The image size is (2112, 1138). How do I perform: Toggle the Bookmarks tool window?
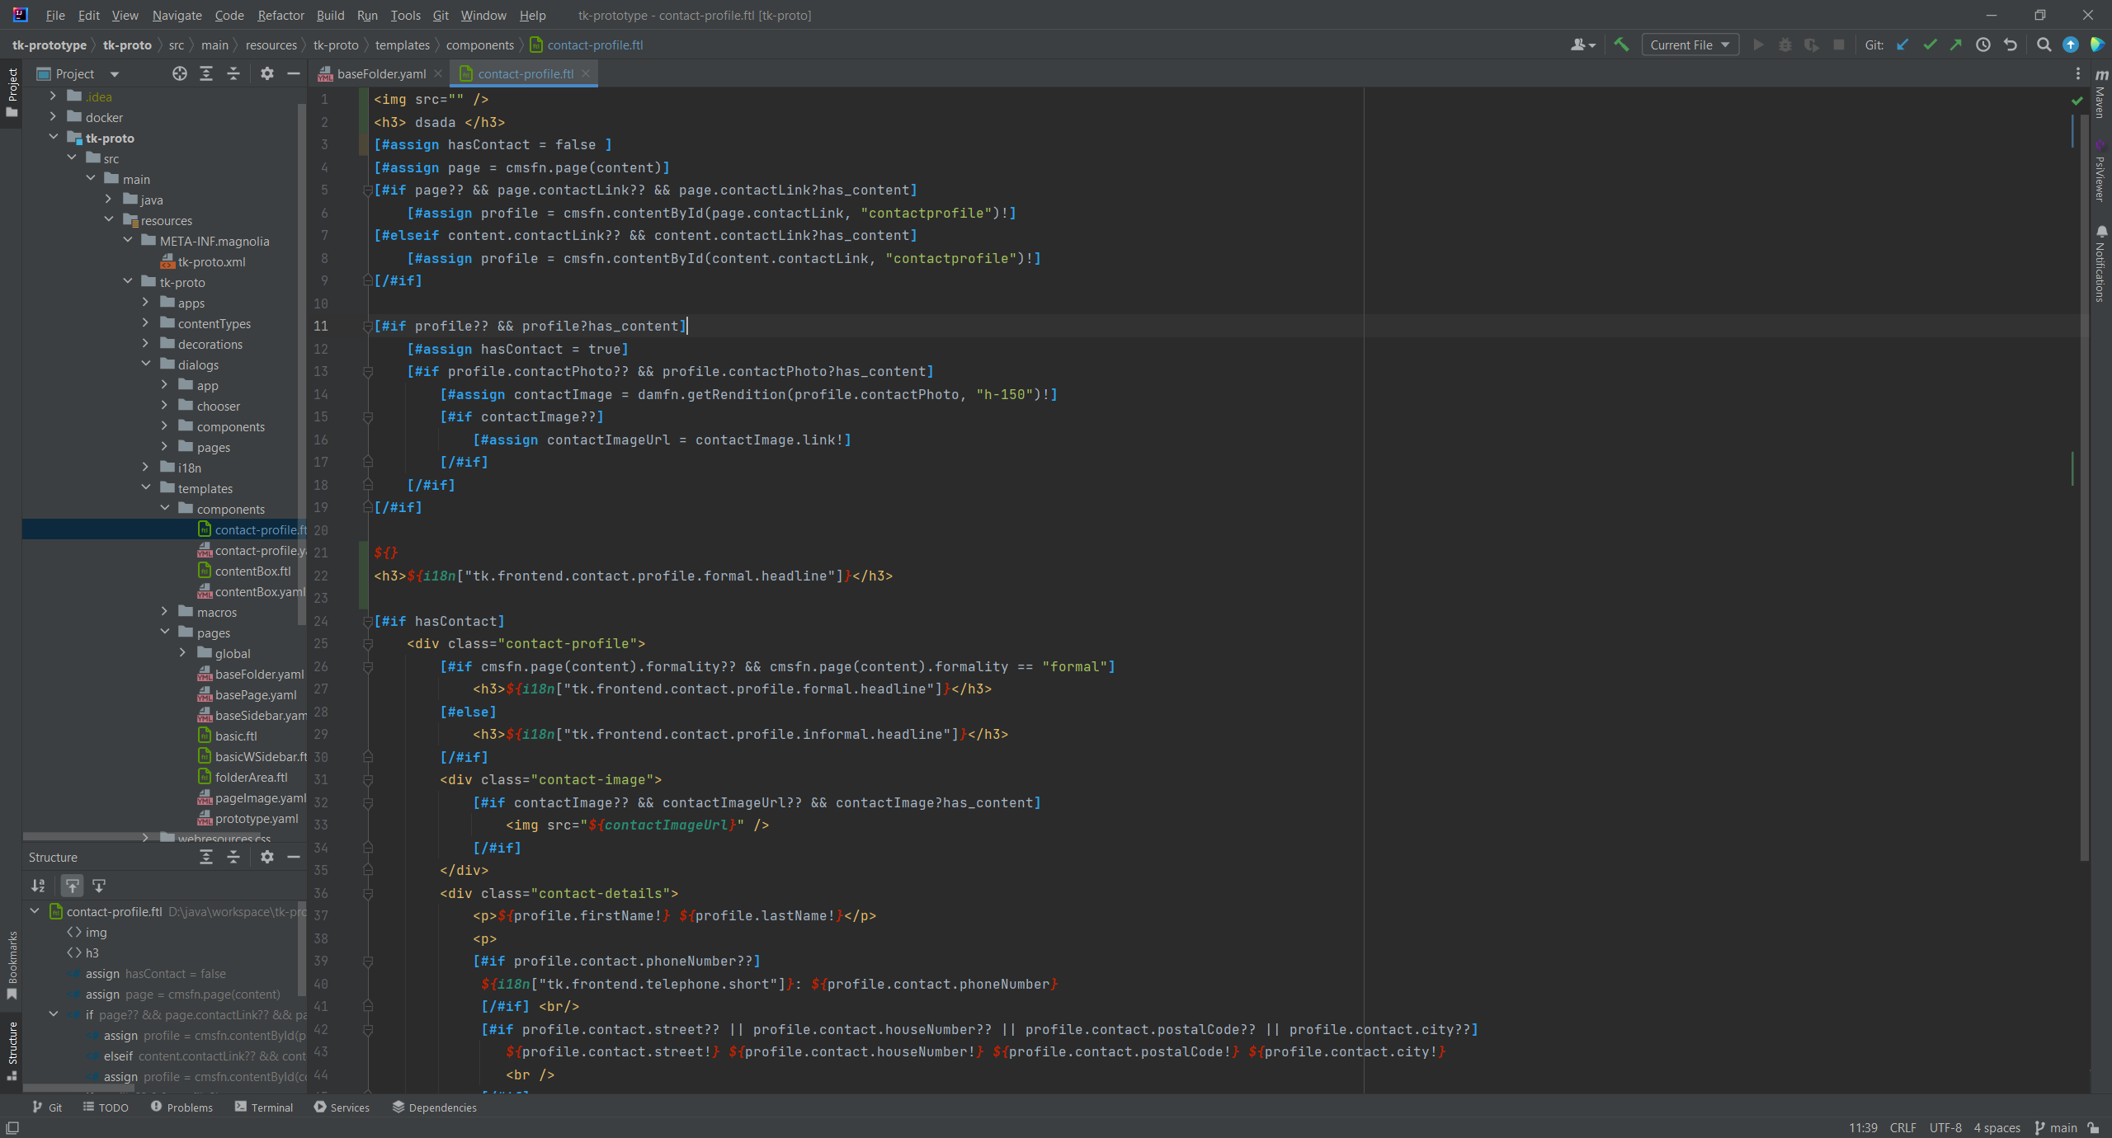(12, 965)
